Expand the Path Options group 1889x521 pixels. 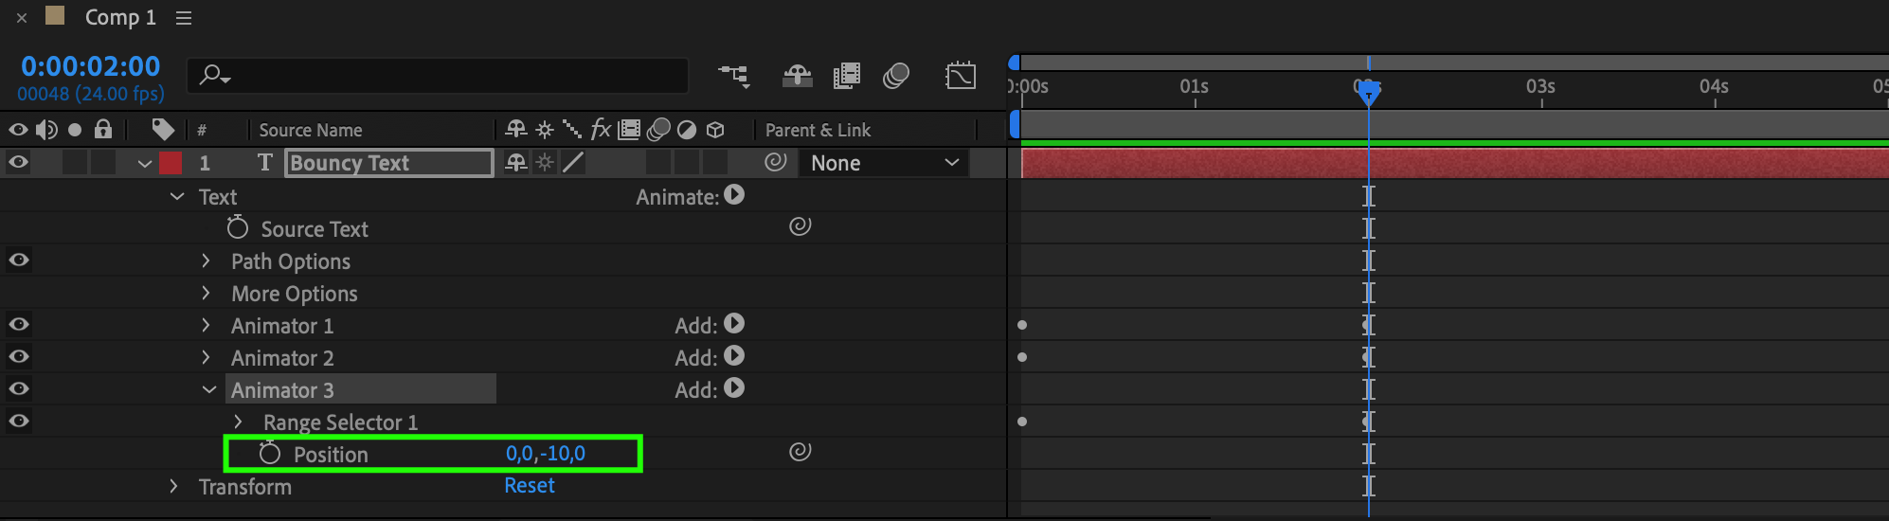206,261
